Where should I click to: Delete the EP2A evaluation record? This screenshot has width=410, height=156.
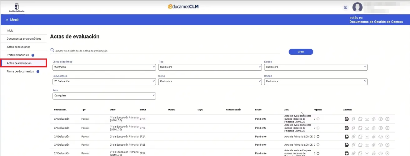click(387, 137)
